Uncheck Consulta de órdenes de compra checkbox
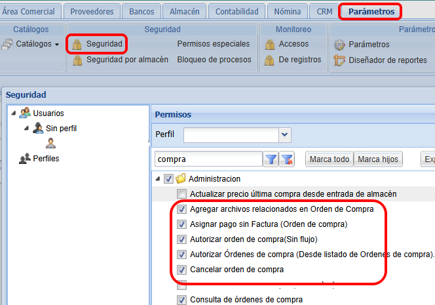435x305 pixels. [181, 300]
